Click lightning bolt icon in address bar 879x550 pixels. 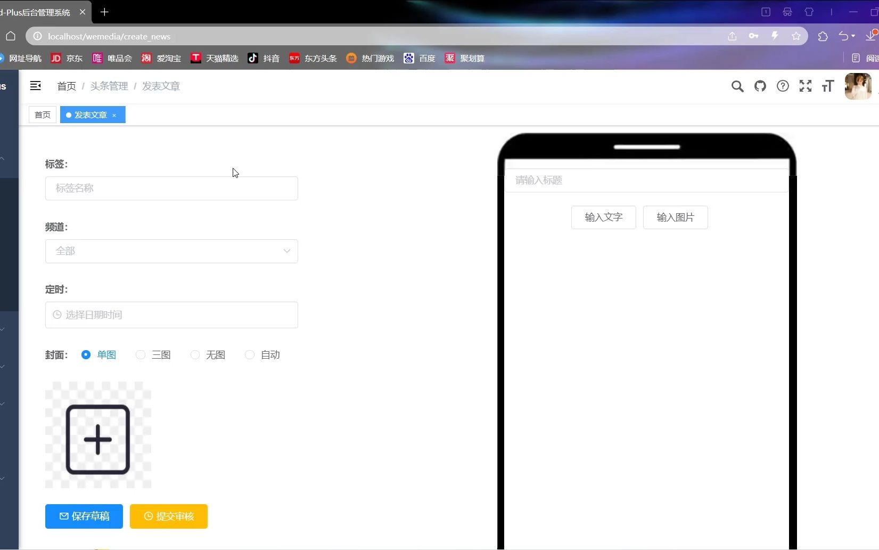click(x=775, y=36)
